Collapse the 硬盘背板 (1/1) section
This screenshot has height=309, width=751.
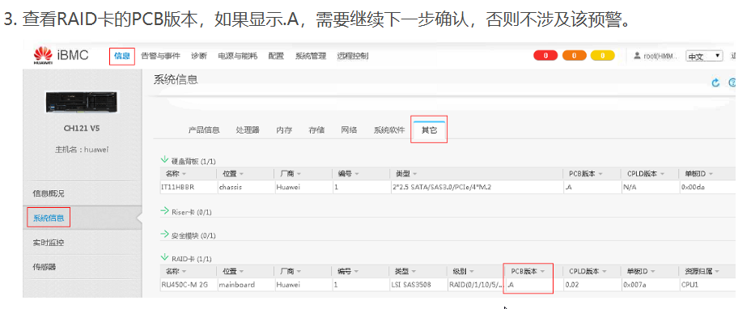pyautogui.click(x=165, y=160)
